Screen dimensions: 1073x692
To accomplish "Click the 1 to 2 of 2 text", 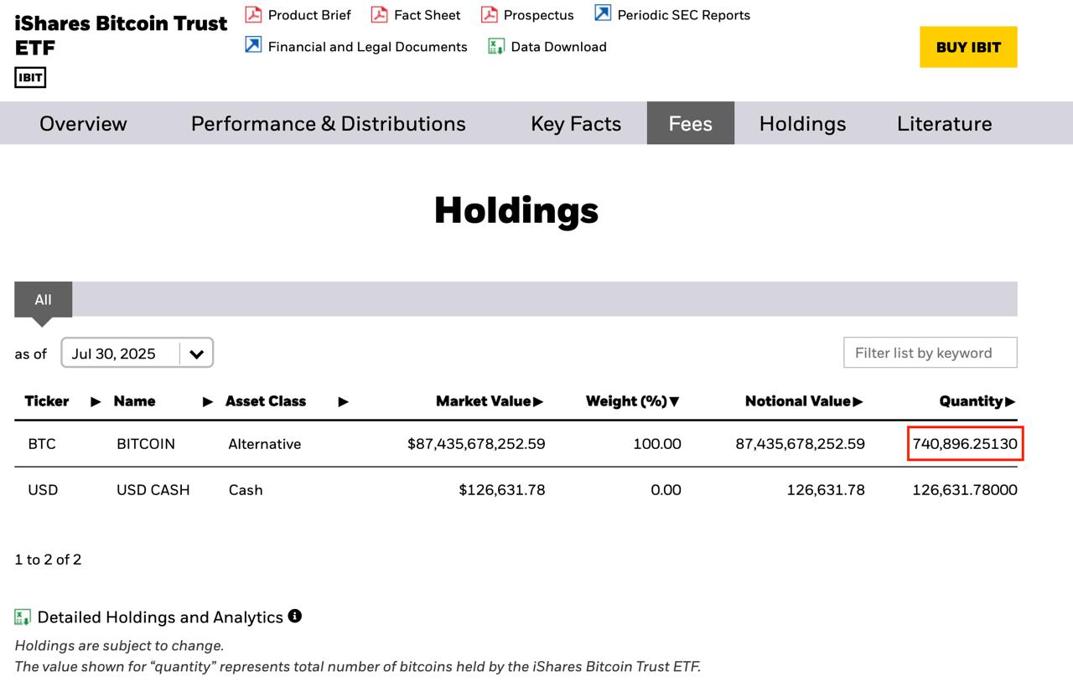I will pyautogui.click(x=48, y=560).
